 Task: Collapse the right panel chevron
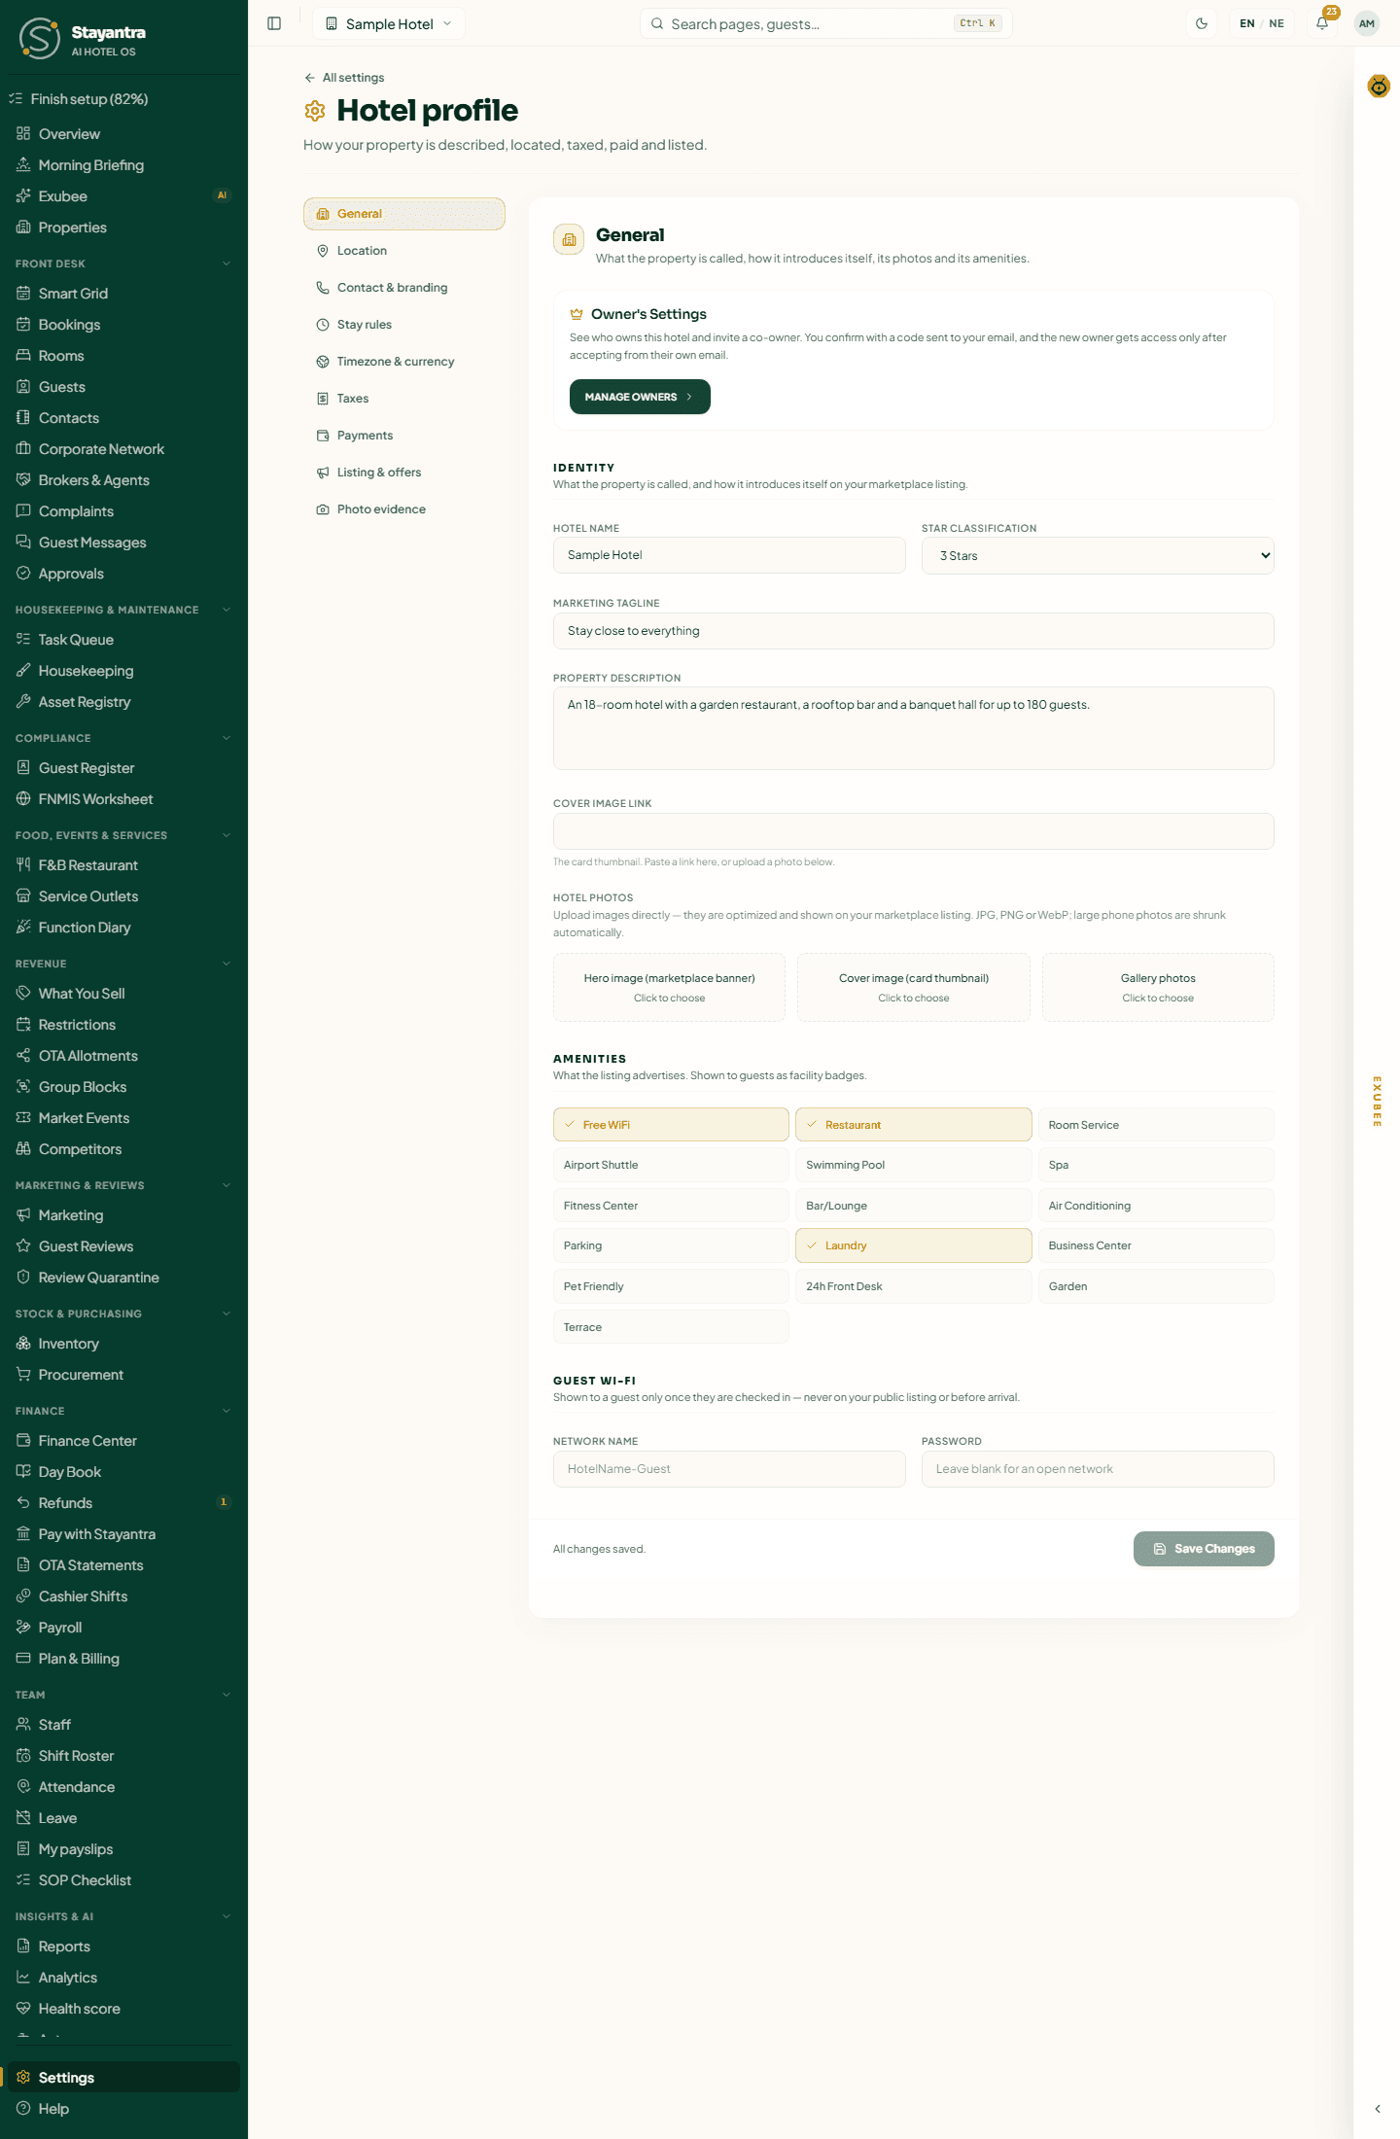tap(1378, 2109)
